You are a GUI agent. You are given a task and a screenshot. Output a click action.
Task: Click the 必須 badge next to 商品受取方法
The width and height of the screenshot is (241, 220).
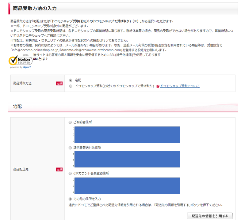pyautogui.click(x=59, y=83)
